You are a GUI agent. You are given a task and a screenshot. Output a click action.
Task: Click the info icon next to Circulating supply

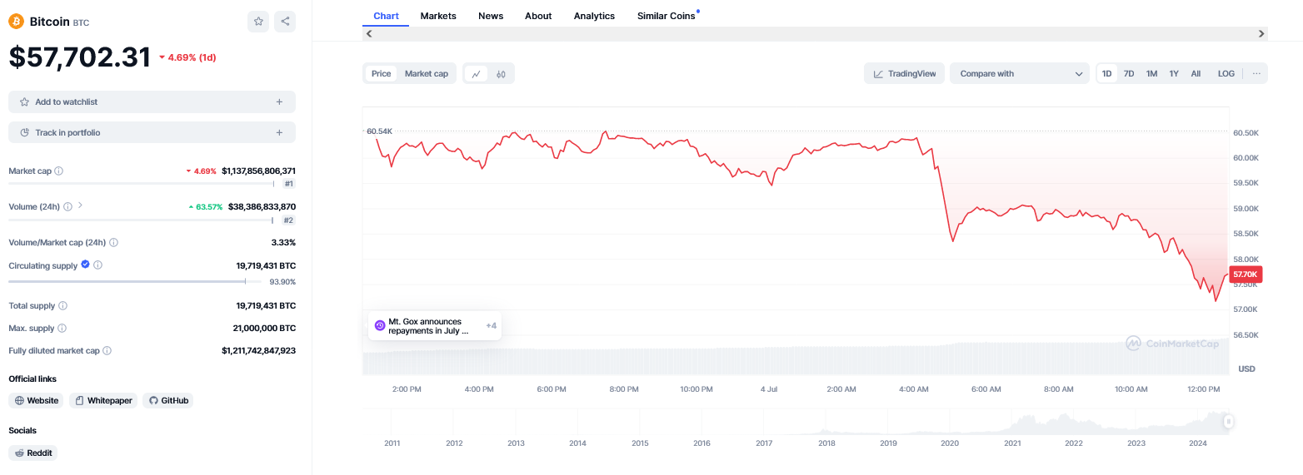point(97,265)
